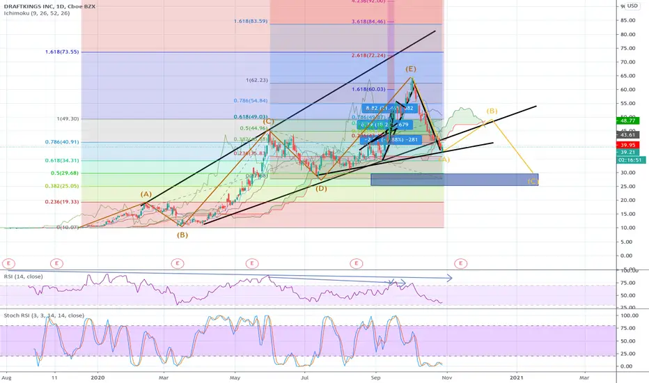Screen dimensions: 649x383
Task: Open the USD currency selector on the price axis
Action: coord(632,6)
